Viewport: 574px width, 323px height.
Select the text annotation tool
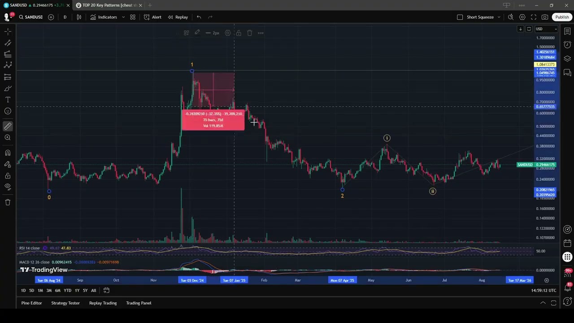8,100
